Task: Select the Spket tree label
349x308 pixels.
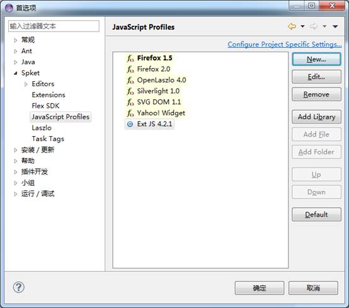Action: point(30,73)
